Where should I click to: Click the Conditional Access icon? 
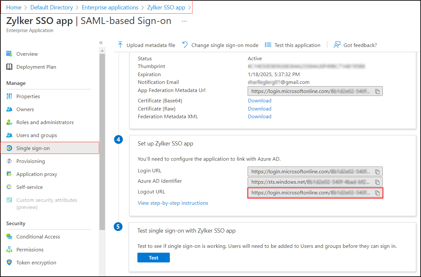pos(9,237)
